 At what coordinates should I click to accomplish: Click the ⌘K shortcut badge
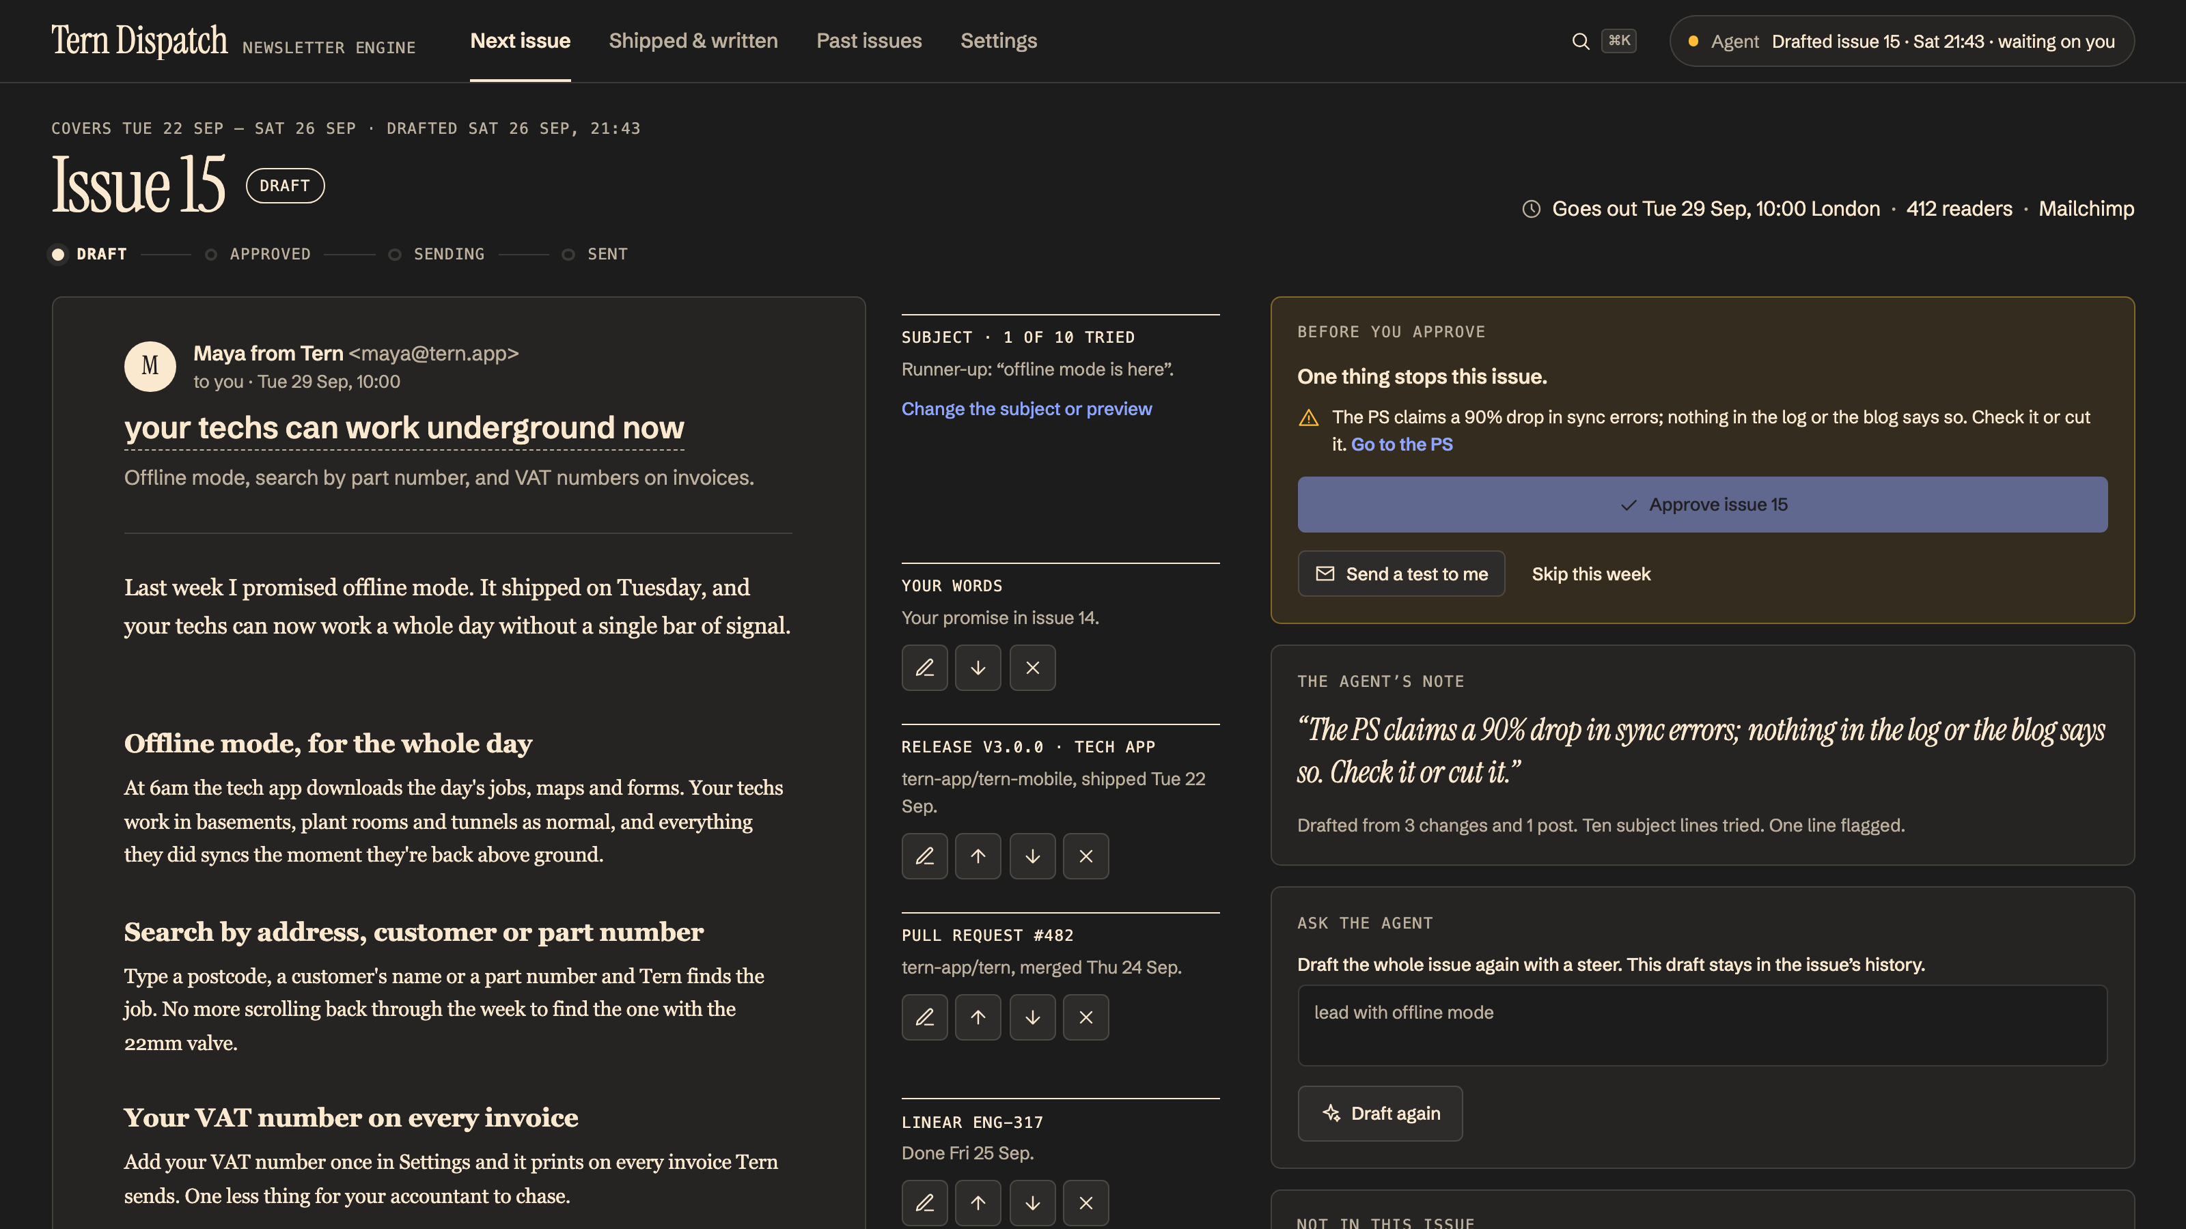pyautogui.click(x=1618, y=41)
